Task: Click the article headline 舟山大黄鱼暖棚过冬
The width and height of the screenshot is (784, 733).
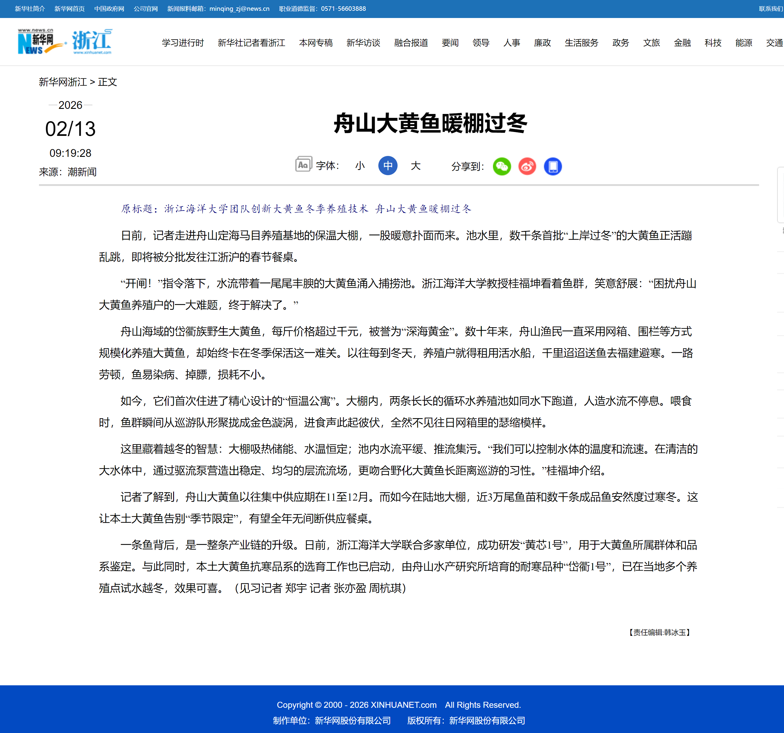Action: coord(430,123)
